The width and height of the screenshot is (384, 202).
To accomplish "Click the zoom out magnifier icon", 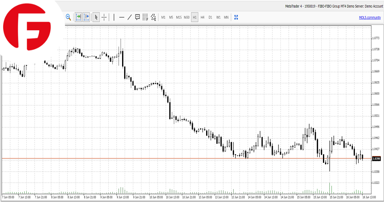I will click(68, 17).
